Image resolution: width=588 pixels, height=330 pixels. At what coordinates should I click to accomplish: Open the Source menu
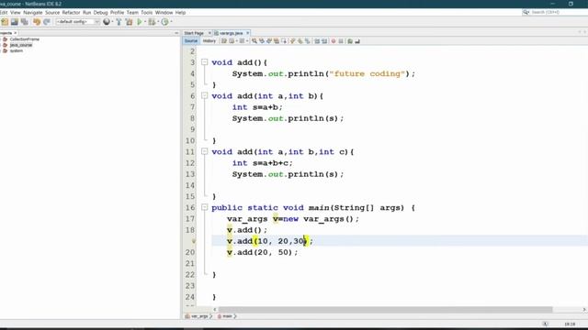pos(52,12)
